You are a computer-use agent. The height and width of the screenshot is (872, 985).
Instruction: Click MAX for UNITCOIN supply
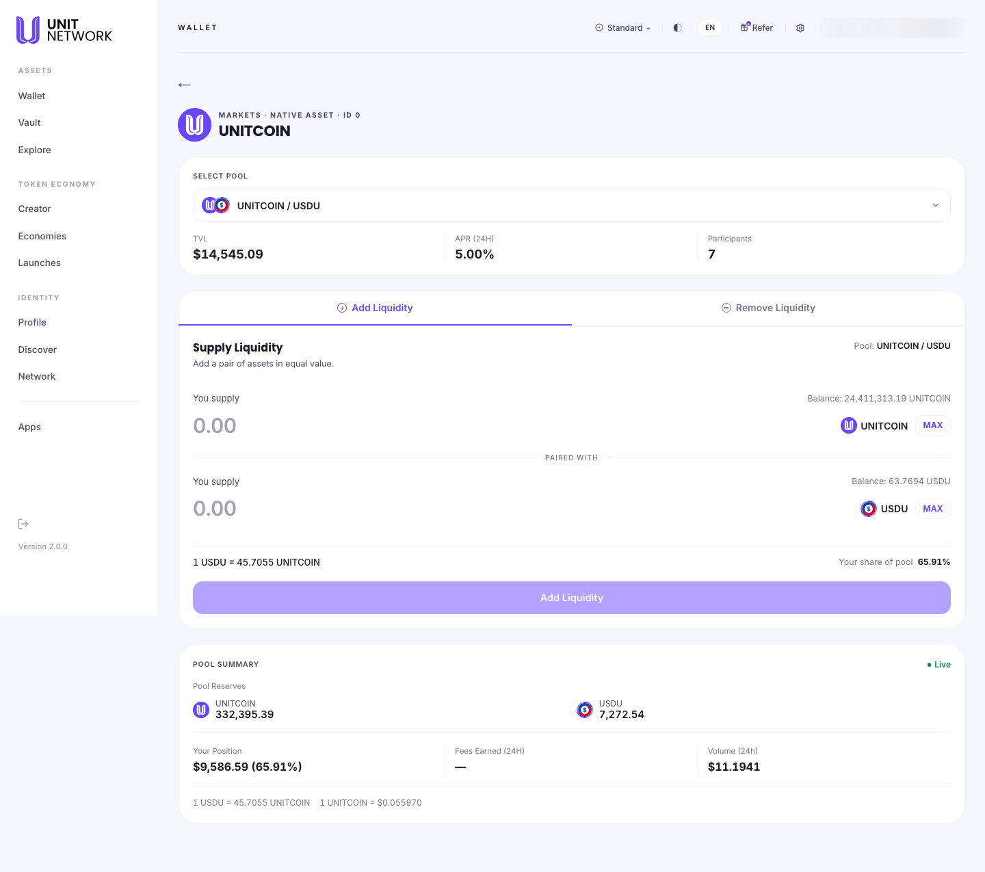pos(932,425)
